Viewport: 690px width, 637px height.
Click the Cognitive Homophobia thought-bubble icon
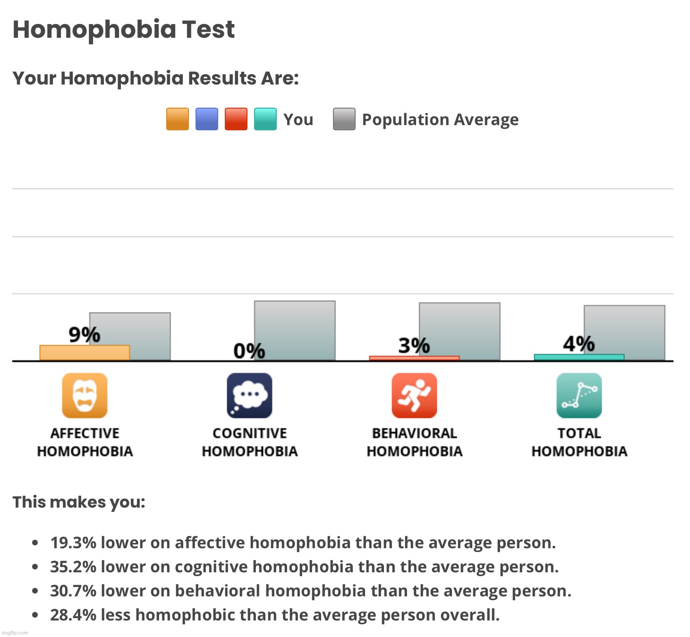coord(249,396)
